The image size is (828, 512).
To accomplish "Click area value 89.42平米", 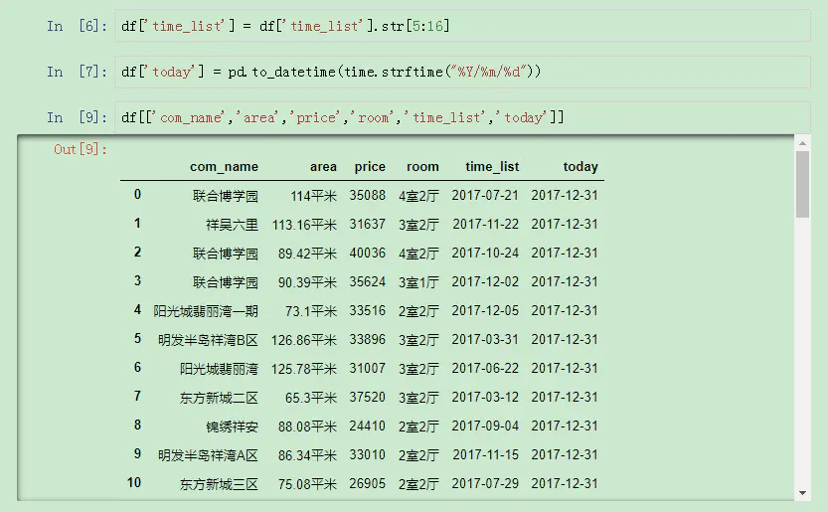I will tap(307, 254).
